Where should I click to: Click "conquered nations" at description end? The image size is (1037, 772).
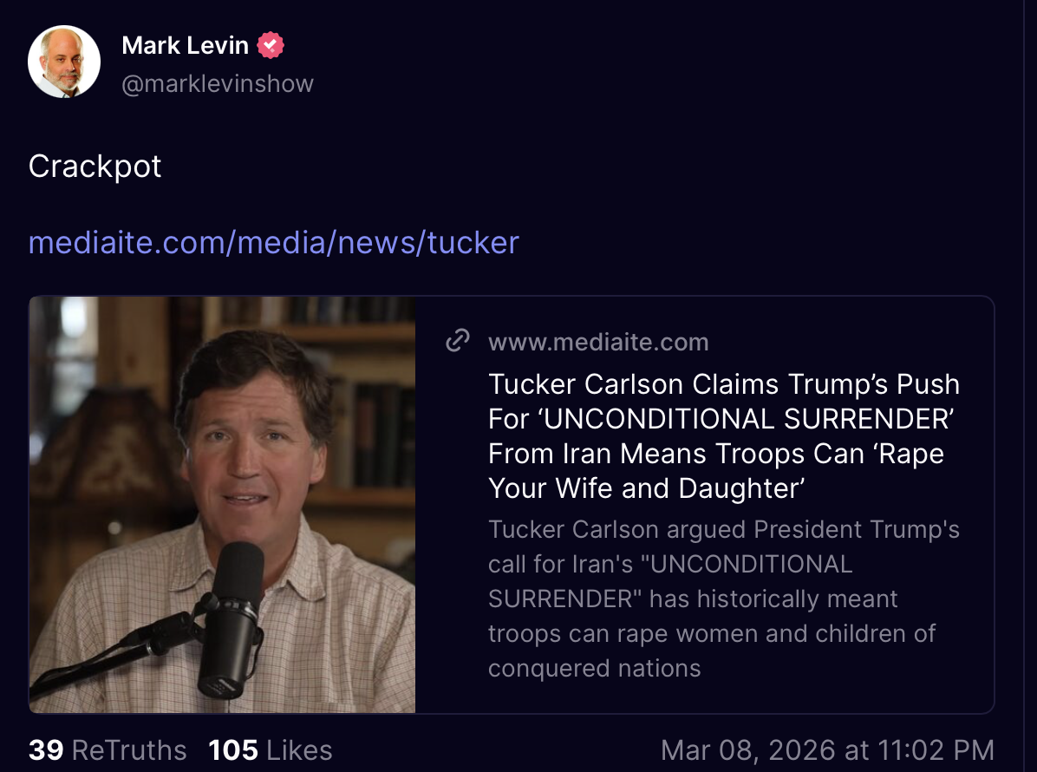click(594, 669)
